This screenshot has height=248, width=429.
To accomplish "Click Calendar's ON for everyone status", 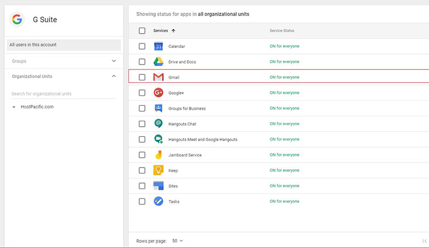I will (285, 46).
